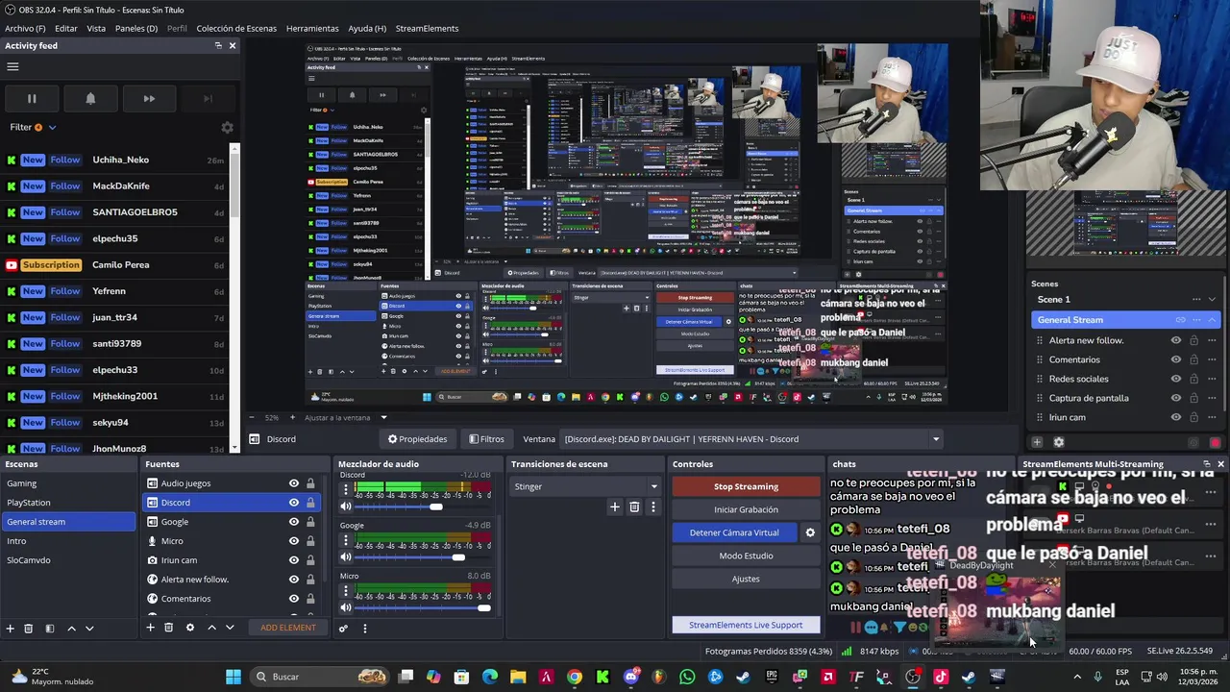This screenshot has height=692, width=1230.
Task: Expand Scene 1 in the Scenes panel
Action: click(1212, 299)
